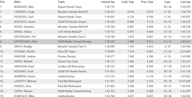Select the Ducati Test Team entry
Image resolution: width=192 pixels, height=97 pixels.
tap(68, 61)
